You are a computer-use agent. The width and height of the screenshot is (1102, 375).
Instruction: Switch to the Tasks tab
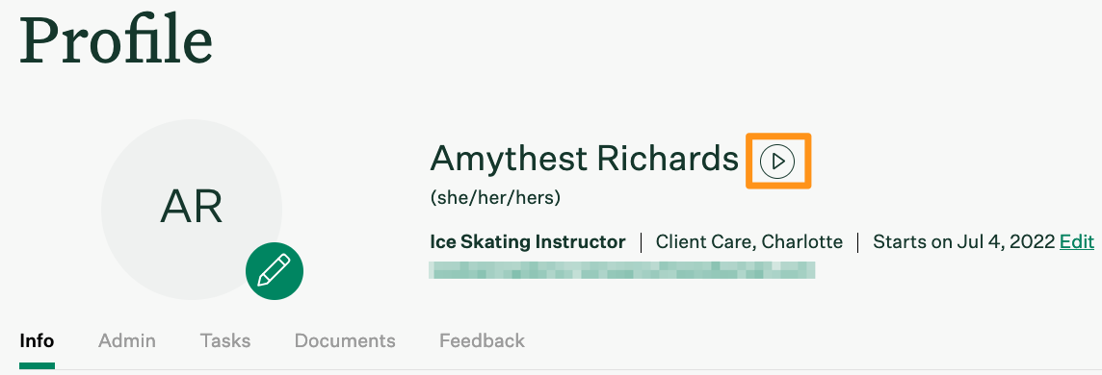(x=224, y=341)
